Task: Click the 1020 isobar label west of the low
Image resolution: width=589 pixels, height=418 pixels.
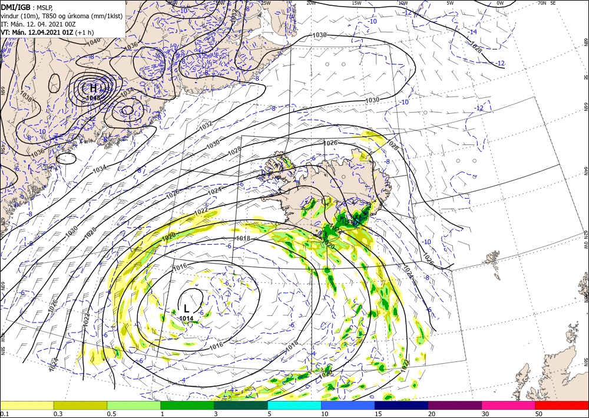Action: (168, 237)
